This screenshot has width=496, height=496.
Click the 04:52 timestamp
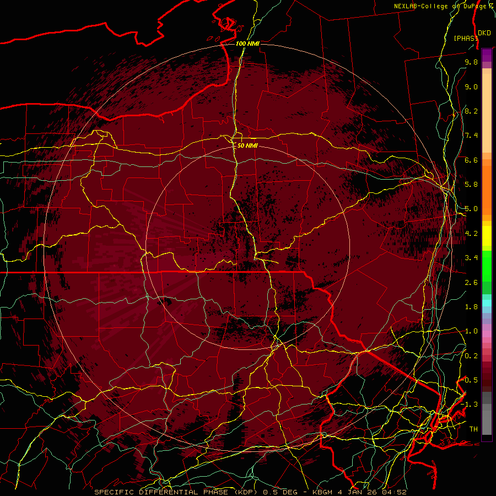(393, 492)
